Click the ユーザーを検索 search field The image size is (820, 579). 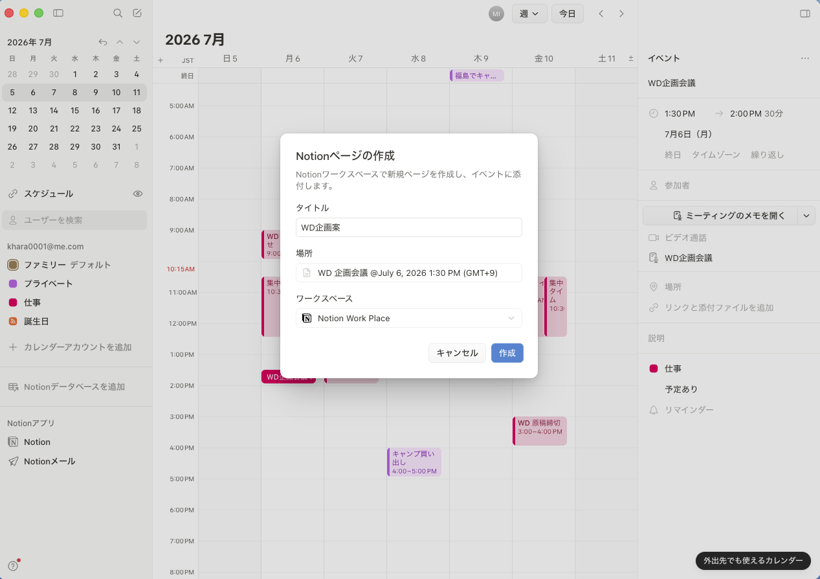pos(74,220)
